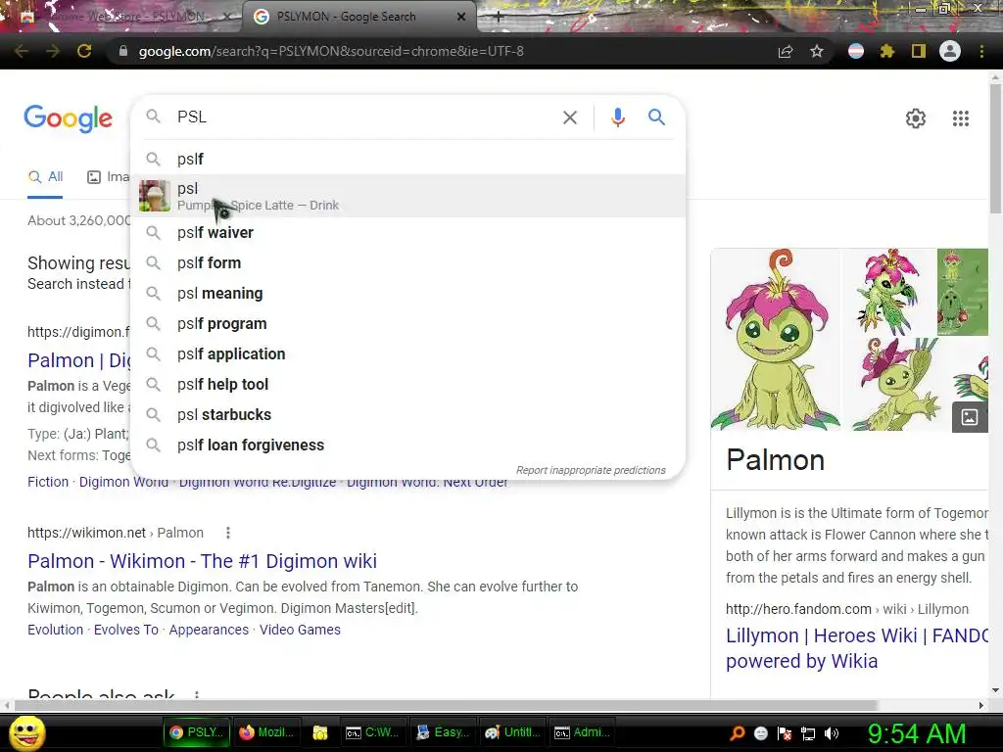Image resolution: width=1003 pixels, height=752 pixels.
Task: Open more images button in Palmon panel
Action: pos(970,417)
